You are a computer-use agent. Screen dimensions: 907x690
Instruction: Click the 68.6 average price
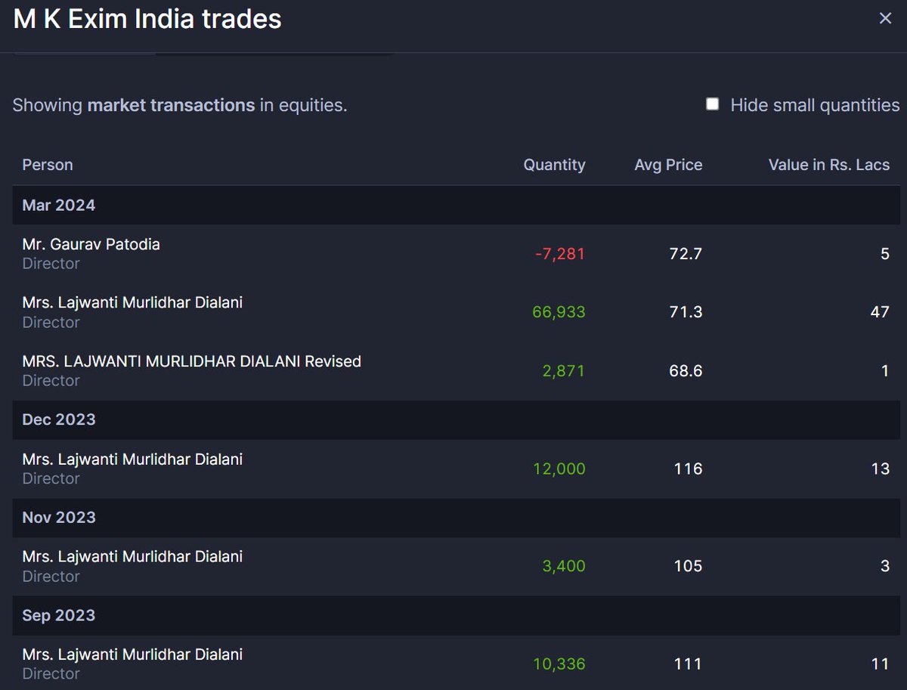coord(686,371)
